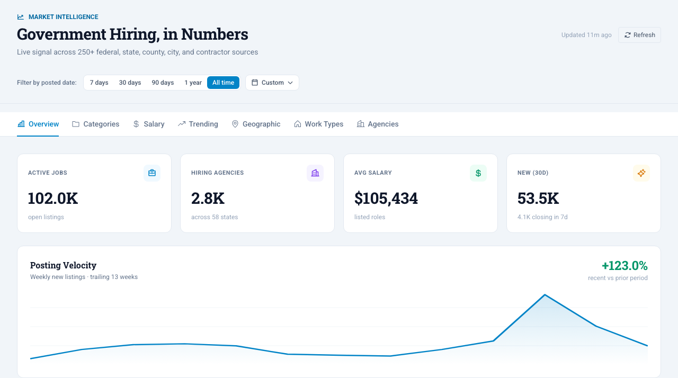Click the $105,434 average salary value
Image resolution: width=678 pixels, height=378 pixels.
(386, 199)
